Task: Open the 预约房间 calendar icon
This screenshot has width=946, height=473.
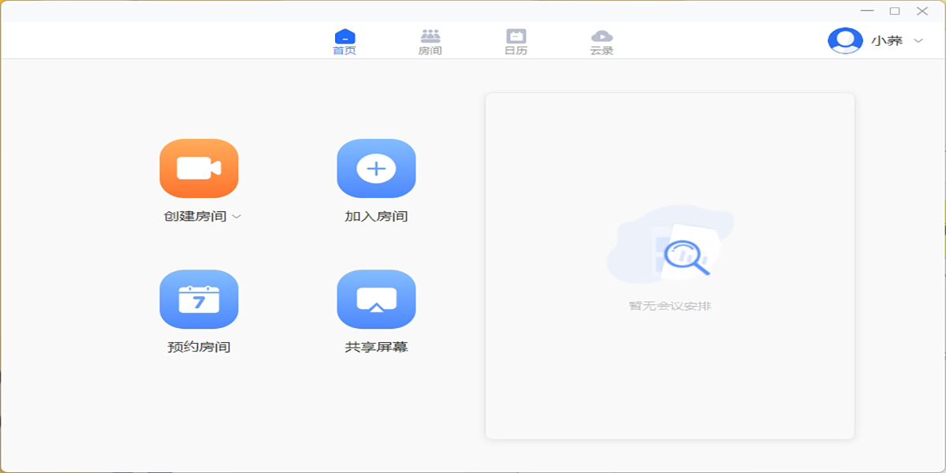Action: coord(199,299)
